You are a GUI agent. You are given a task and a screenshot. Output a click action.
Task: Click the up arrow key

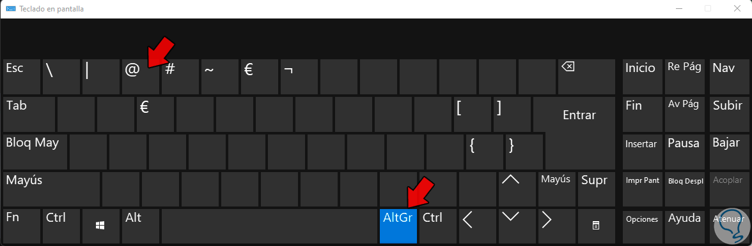(x=516, y=189)
